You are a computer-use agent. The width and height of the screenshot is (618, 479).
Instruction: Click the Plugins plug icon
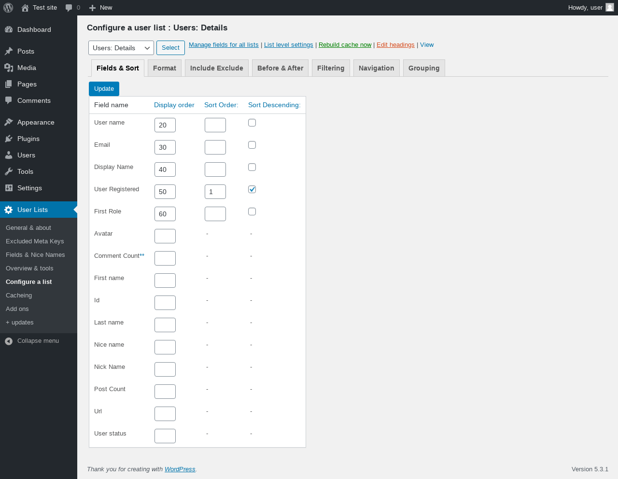pos(9,139)
